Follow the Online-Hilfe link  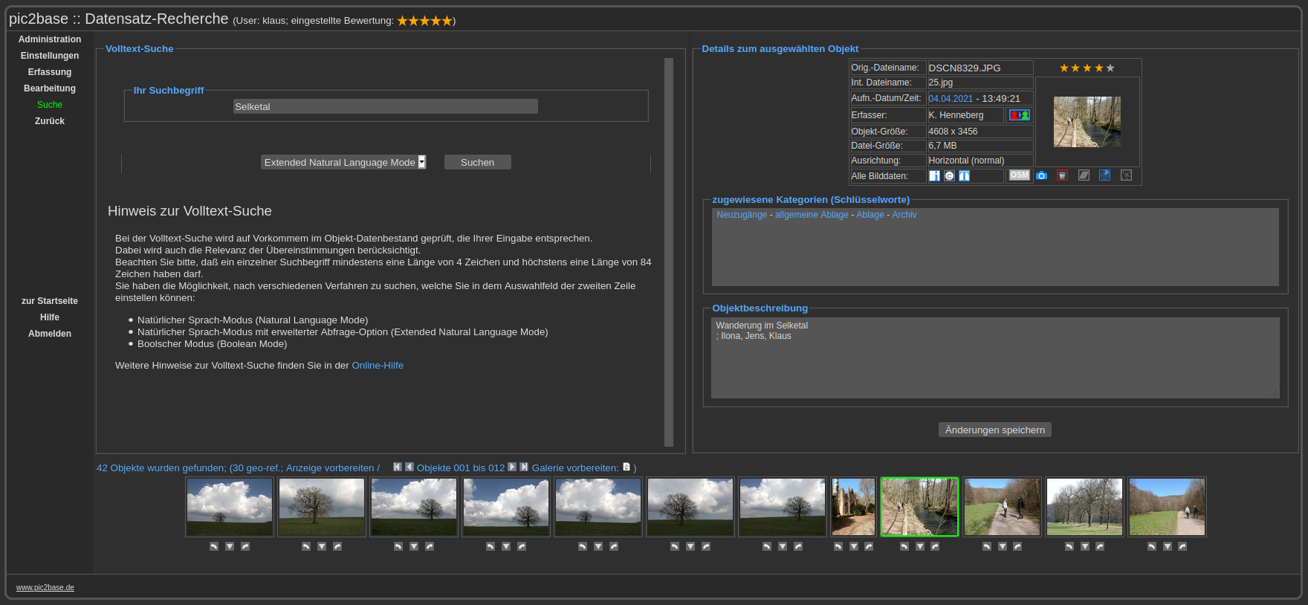click(378, 366)
